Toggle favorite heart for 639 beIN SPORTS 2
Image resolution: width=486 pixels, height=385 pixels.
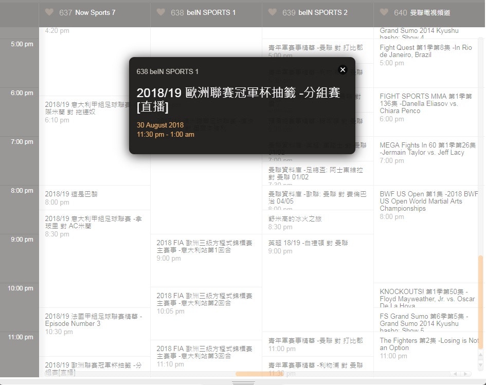point(273,12)
